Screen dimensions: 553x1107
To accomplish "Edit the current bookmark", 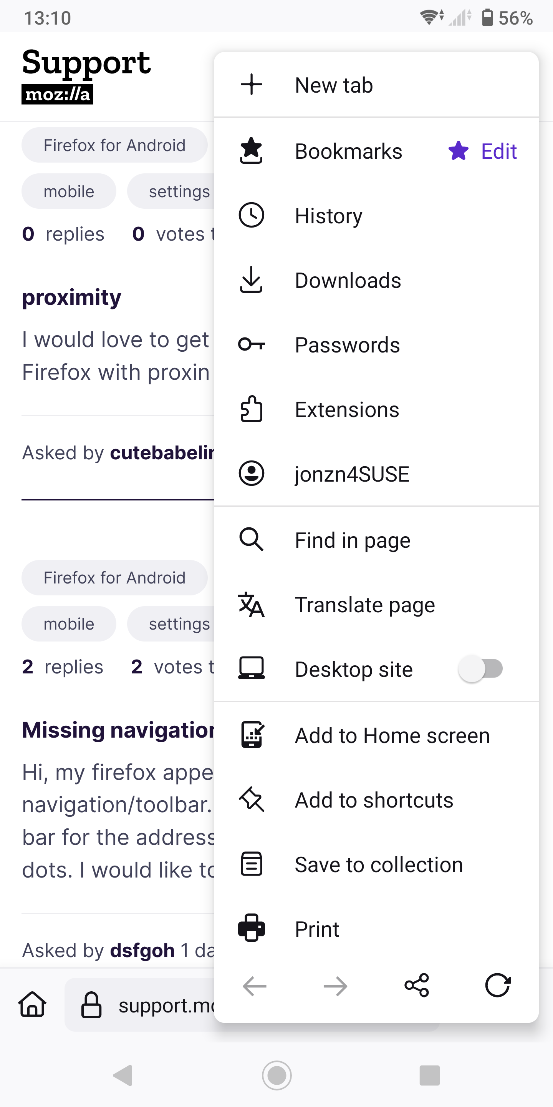I will pyautogui.click(x=498, y=151).
